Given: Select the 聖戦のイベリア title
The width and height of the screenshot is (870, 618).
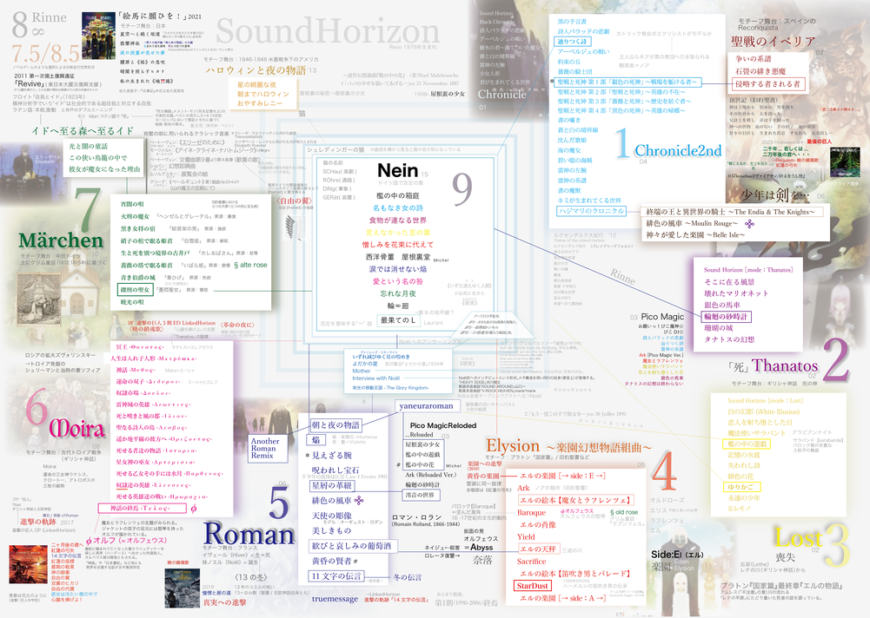Looking at the screenshot, I should pyautogui.click(x=773, y=42).
